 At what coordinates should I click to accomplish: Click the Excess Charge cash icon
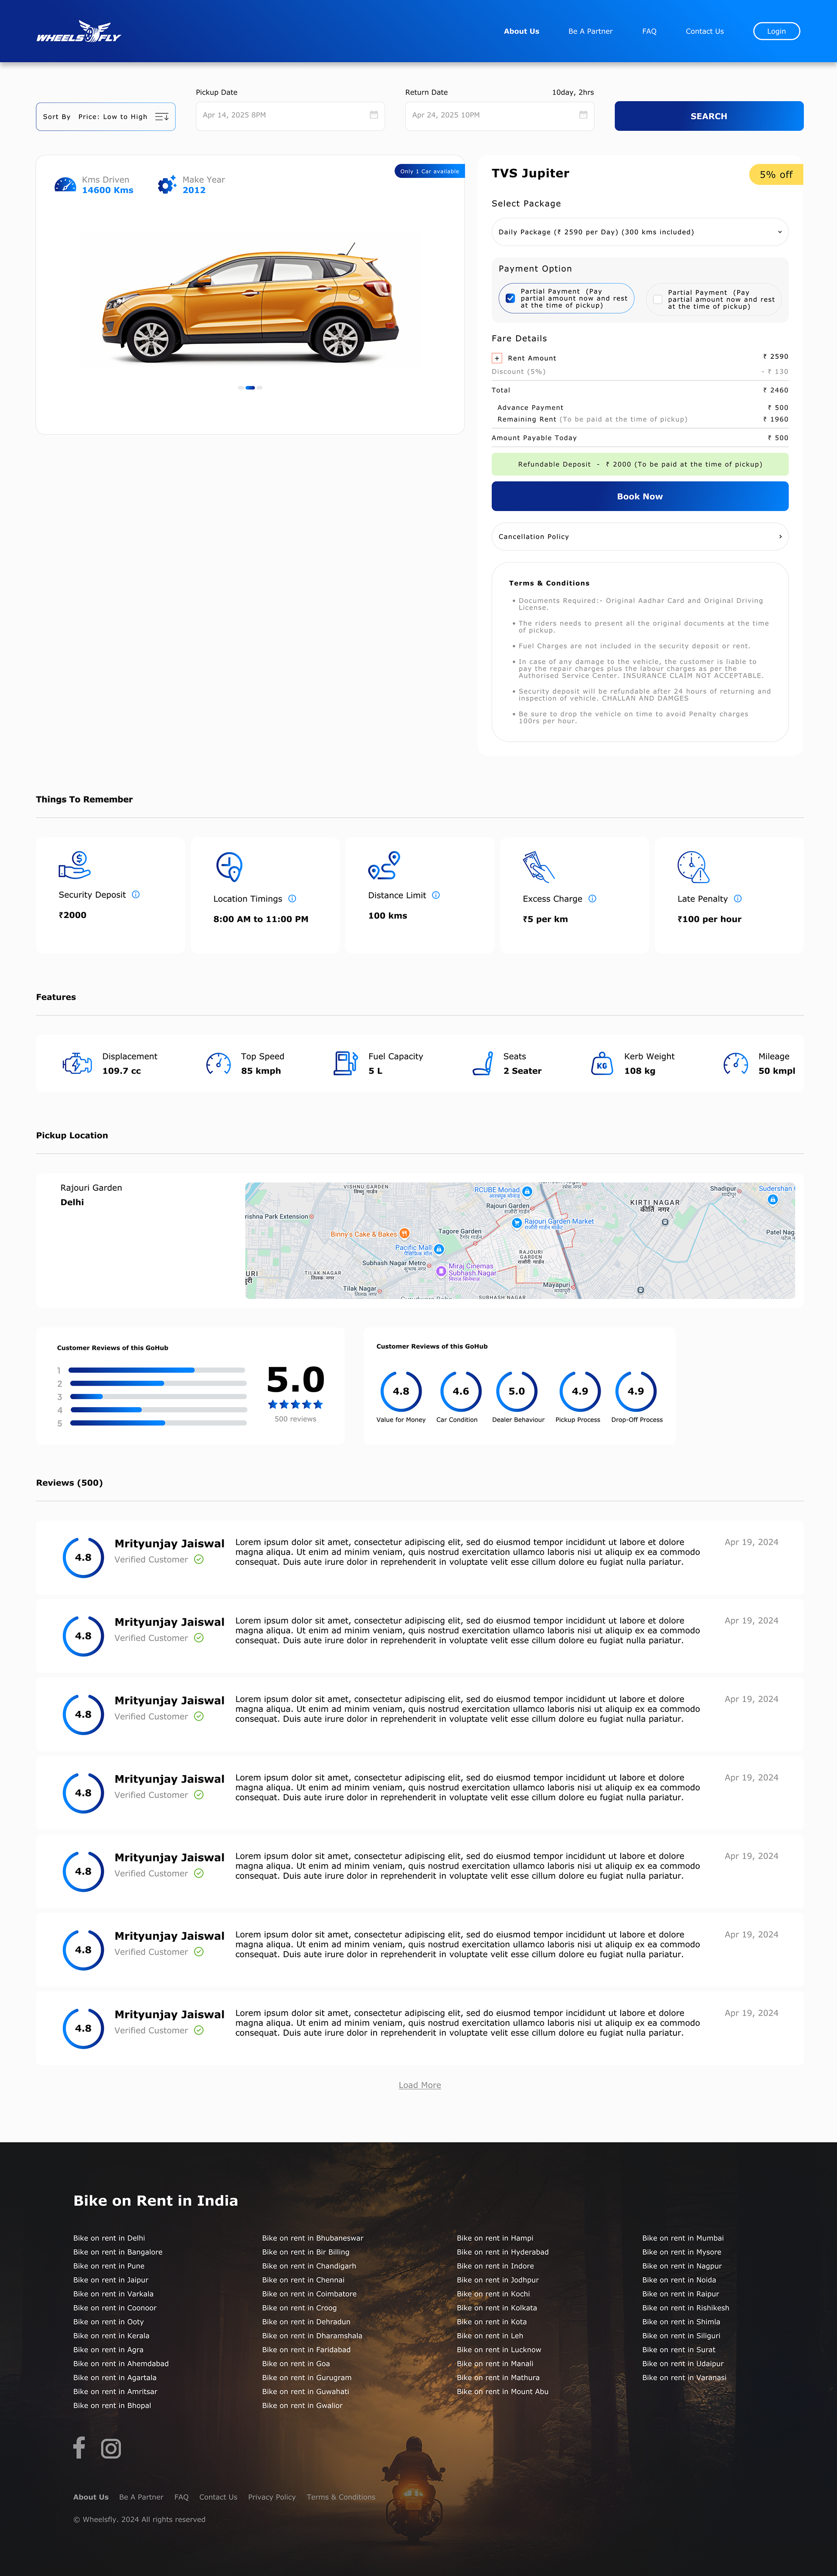(538, 866)
